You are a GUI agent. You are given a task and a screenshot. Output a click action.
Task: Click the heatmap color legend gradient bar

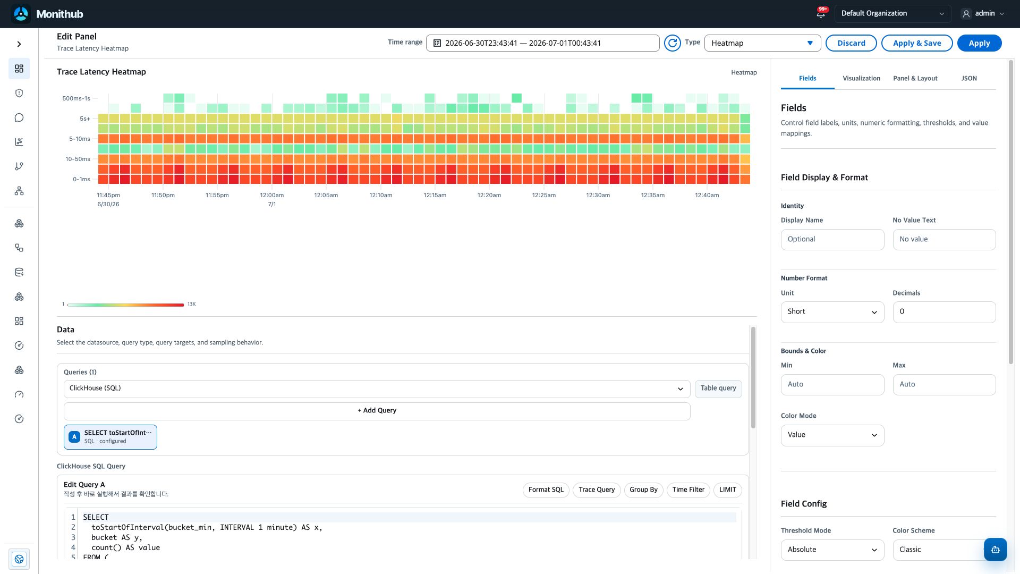126,305
